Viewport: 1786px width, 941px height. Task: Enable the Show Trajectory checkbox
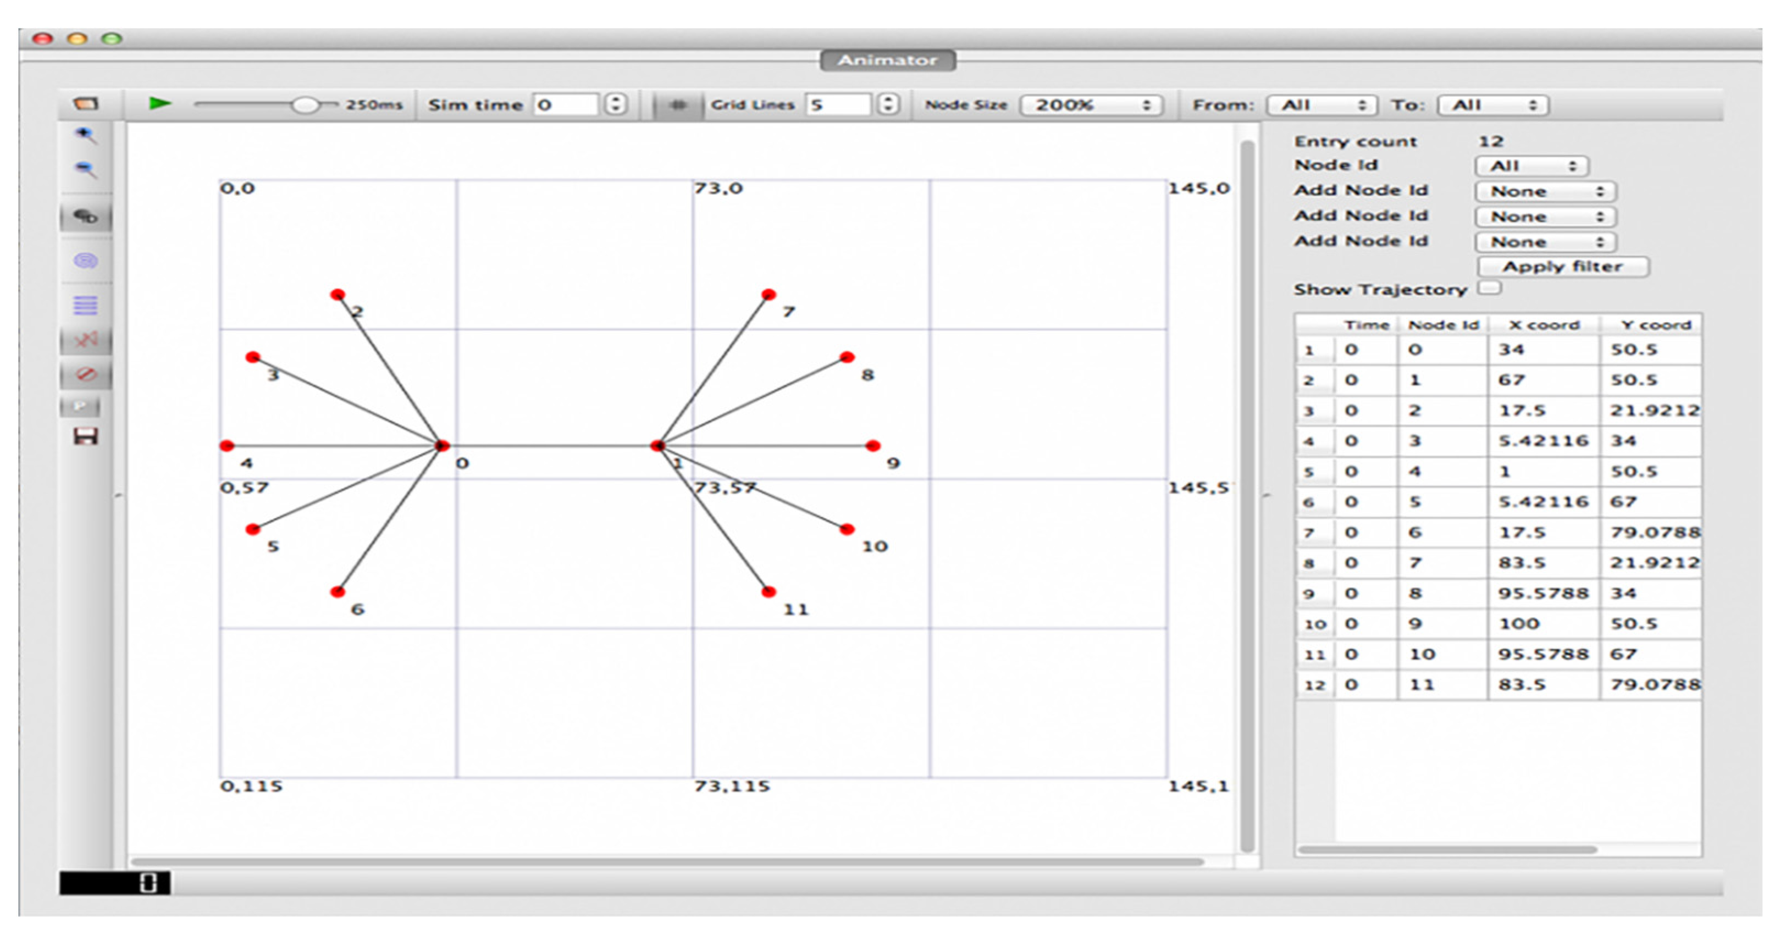(1489, 287)
